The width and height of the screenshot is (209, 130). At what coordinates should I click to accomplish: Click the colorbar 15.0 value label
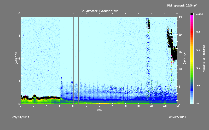(198, 50)
